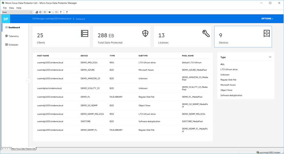The width and height of the screenshot is (284, 154).
Task: Click the server stack icon on the Clients card
Action: (x=85, y=33)
